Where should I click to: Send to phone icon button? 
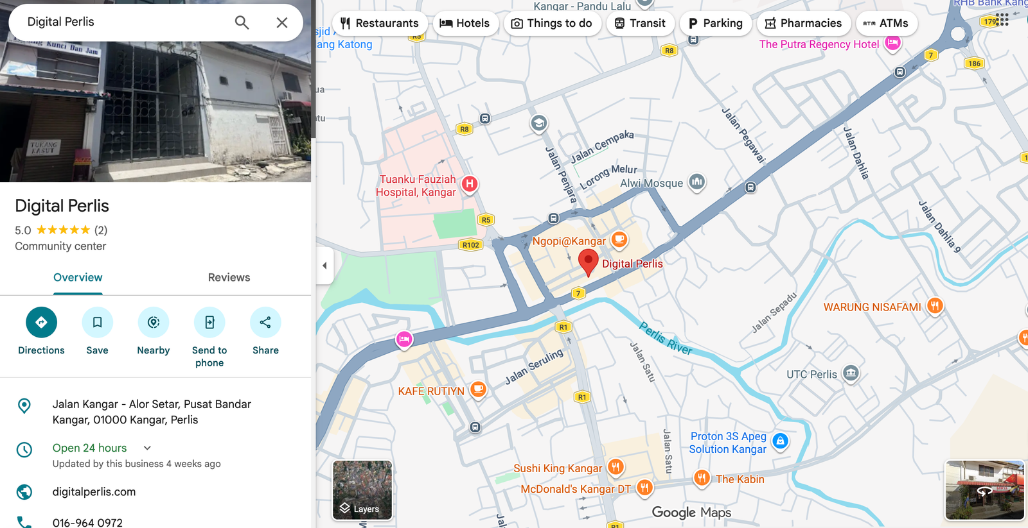click(x=209, y=322)
